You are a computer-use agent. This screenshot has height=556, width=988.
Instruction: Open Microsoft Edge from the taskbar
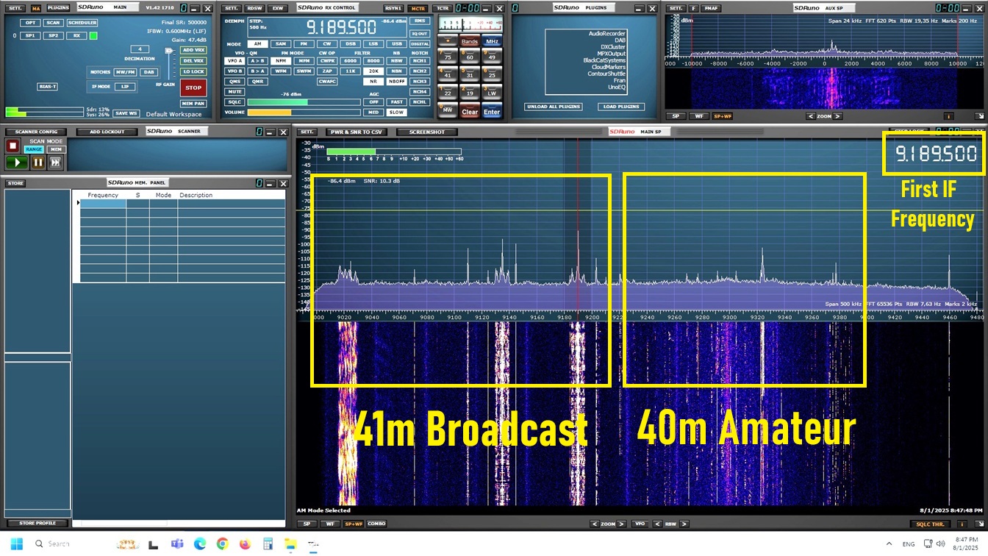coord(199,544)
